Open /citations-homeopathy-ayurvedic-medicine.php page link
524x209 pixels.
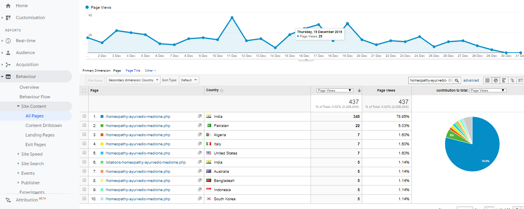[x=146, y=162]
